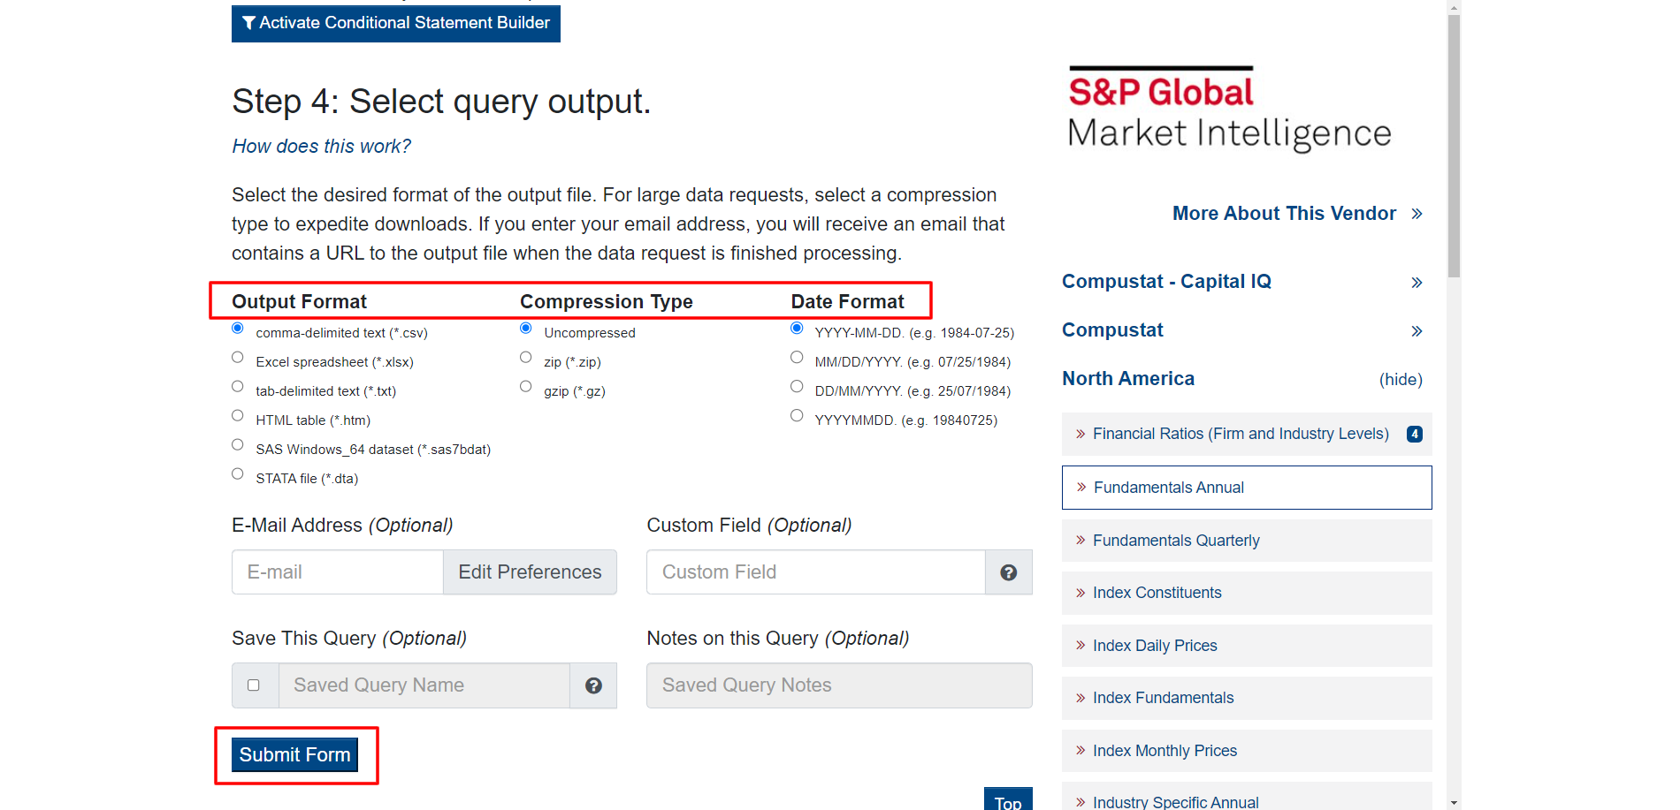Hide the North America section
This screenshot has width=1680, height=810.
click(1401, 380)
